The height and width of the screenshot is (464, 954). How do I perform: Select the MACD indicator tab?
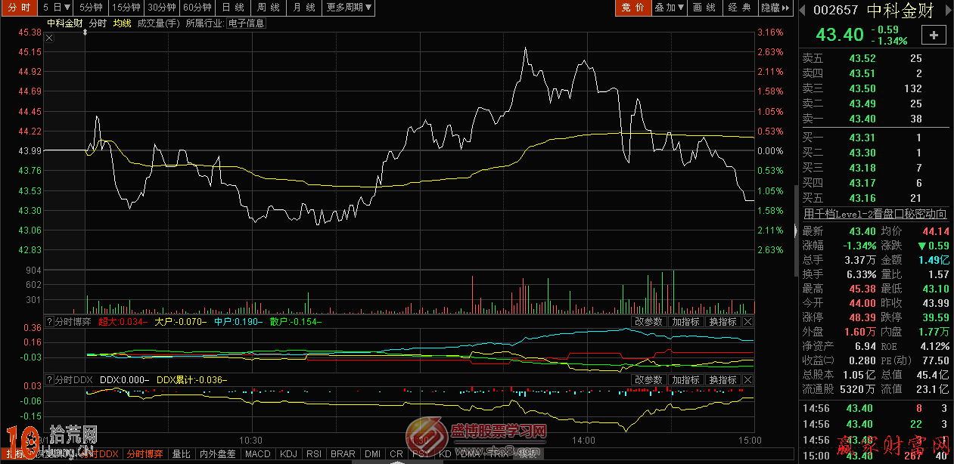click(257, 454)
